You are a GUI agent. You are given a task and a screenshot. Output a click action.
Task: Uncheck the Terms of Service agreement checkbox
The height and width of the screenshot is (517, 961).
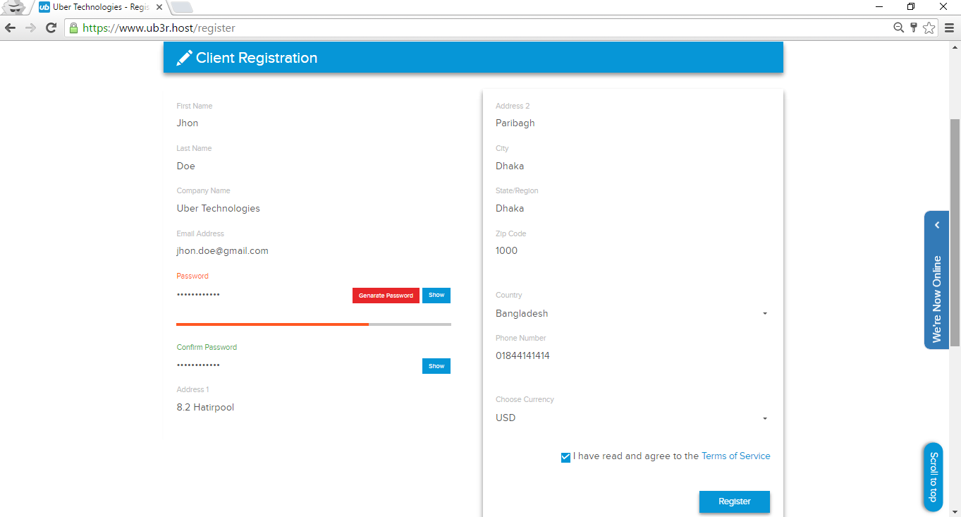click(x=565, y=457)
